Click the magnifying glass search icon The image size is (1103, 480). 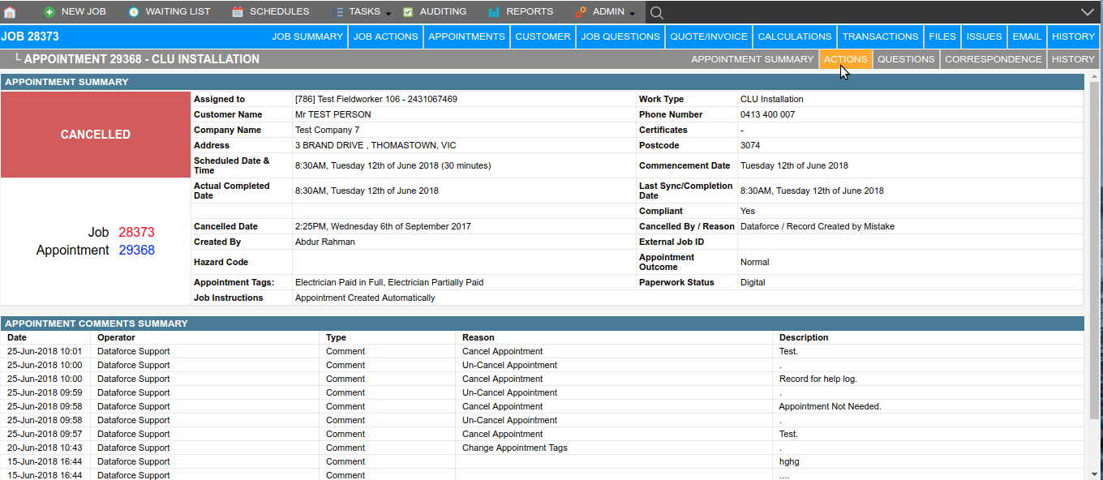click(657, 12)
